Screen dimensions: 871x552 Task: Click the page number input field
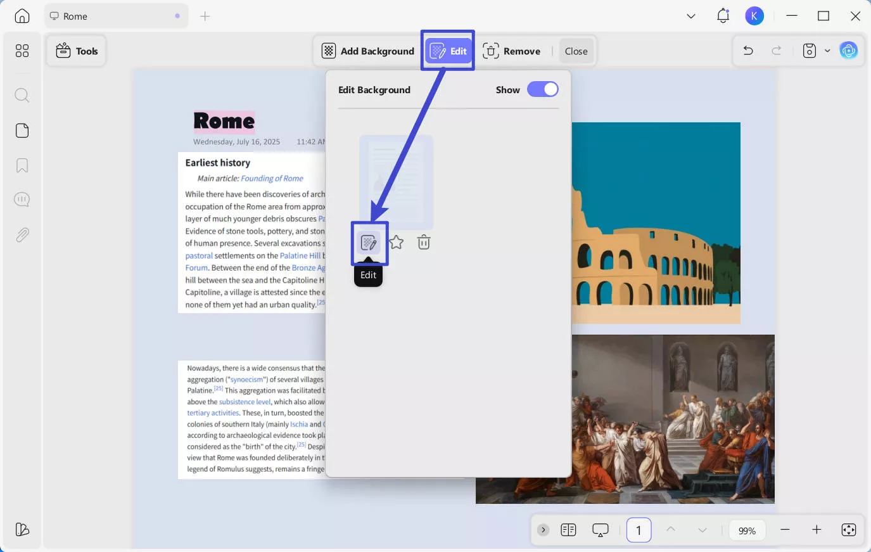tap(639, 530)
